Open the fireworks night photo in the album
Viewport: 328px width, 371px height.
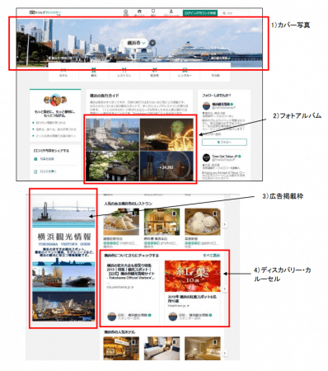click(x=166, y=134)
